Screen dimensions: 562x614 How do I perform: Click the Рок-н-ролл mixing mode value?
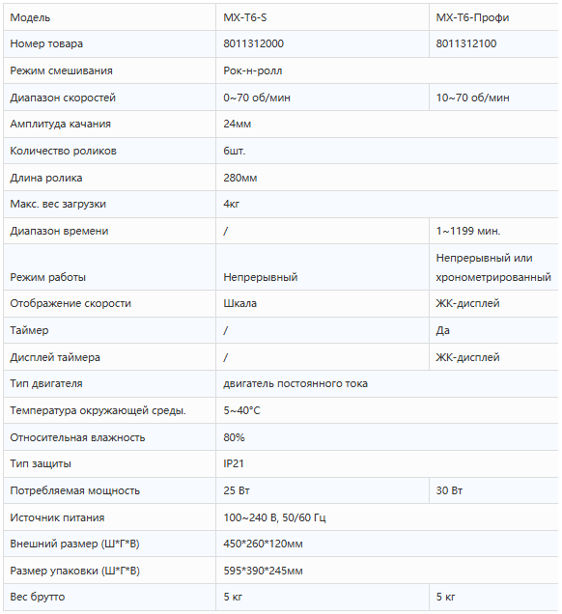click(x=253, y=70)
